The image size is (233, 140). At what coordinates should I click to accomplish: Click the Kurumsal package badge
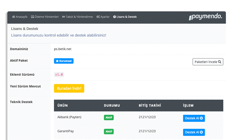point(64,61)
